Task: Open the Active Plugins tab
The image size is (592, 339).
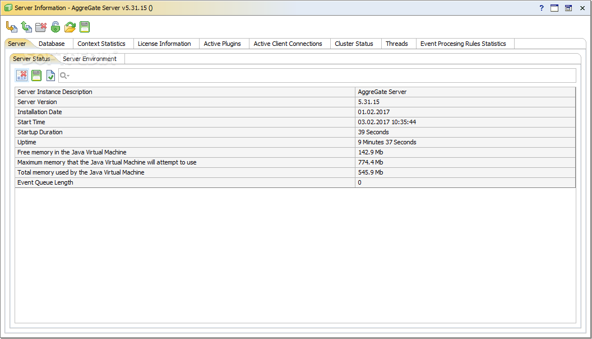Action: (222, 44)
